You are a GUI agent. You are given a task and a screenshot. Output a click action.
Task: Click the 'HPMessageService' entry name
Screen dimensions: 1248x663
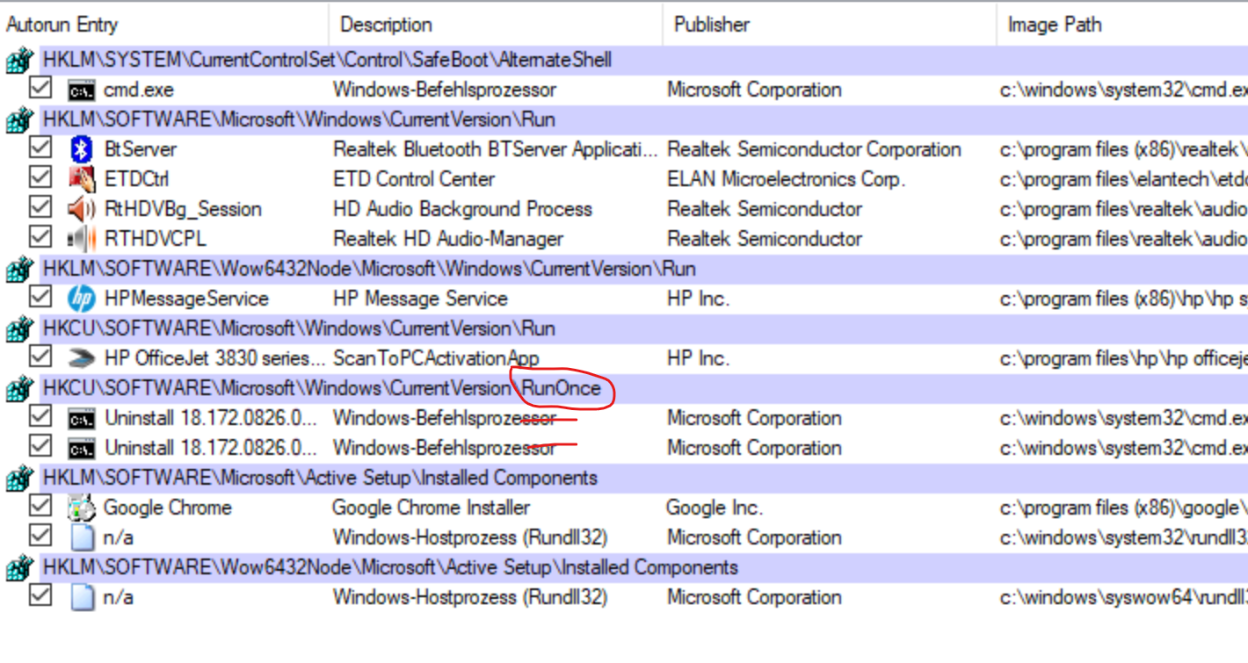(186, 299)
